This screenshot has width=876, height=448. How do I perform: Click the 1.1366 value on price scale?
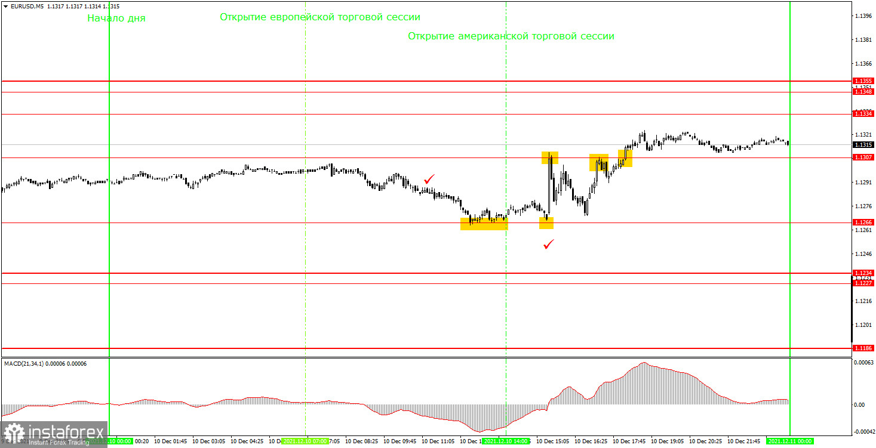tap(863, 63)
